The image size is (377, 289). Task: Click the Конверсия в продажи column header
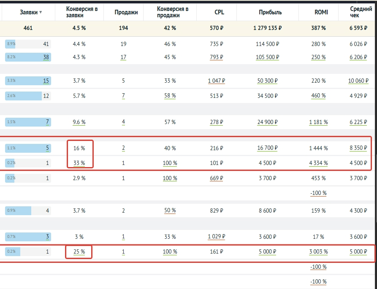172,12
